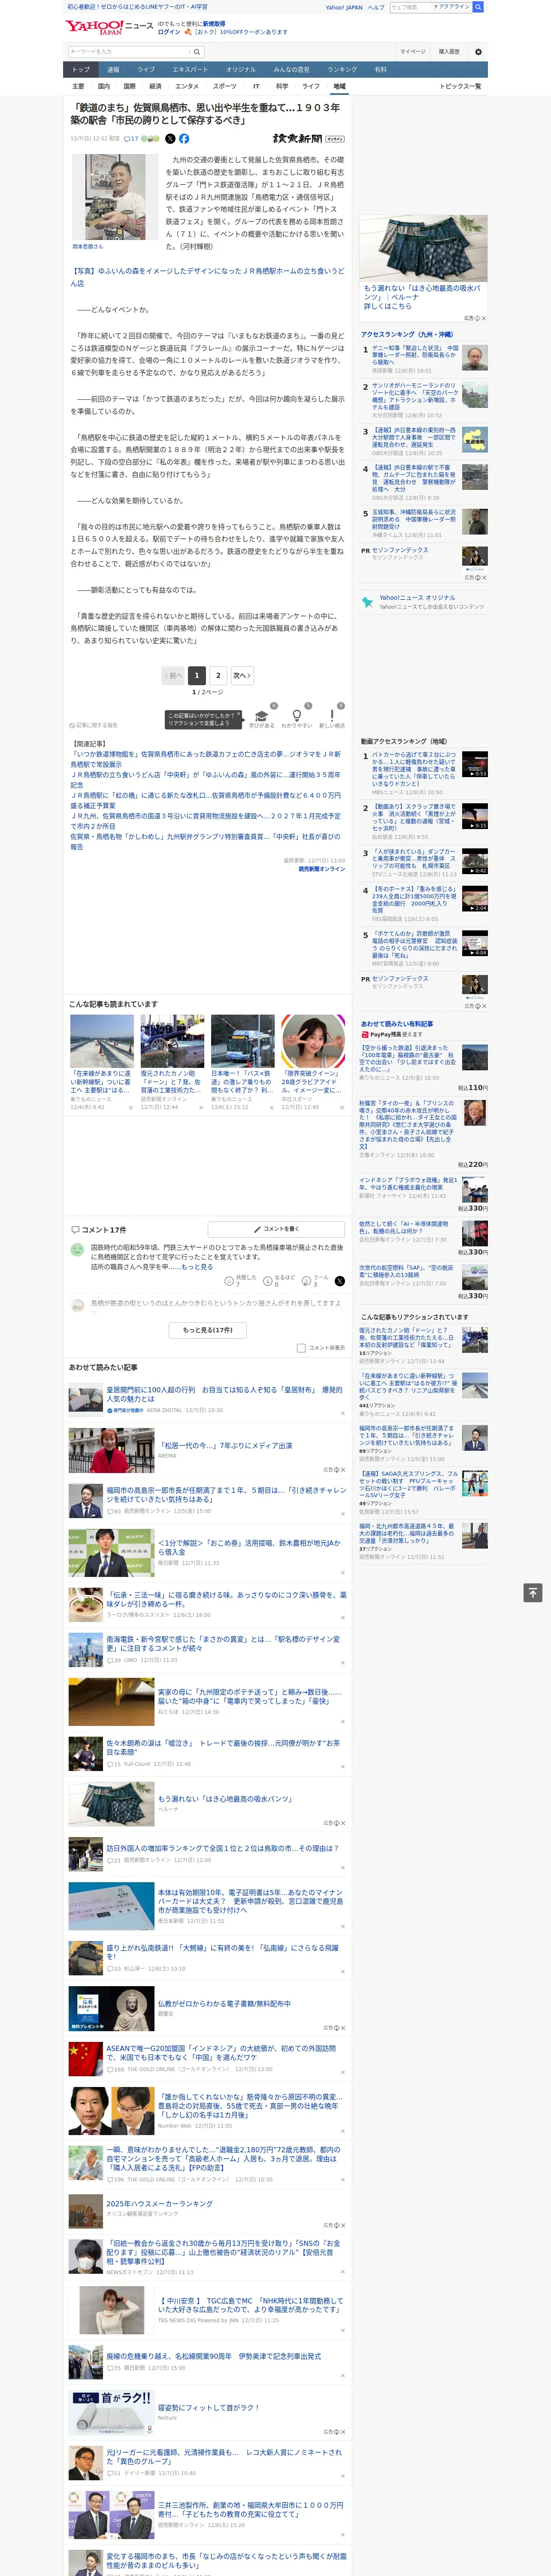Screen dimensions: 551x2576
Task: React with わかりやすい lightbulb icon
Action: tap(297, 716)
